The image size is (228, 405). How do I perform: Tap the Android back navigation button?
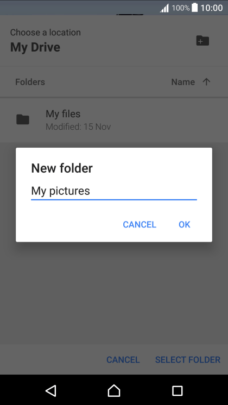(51, 390)
